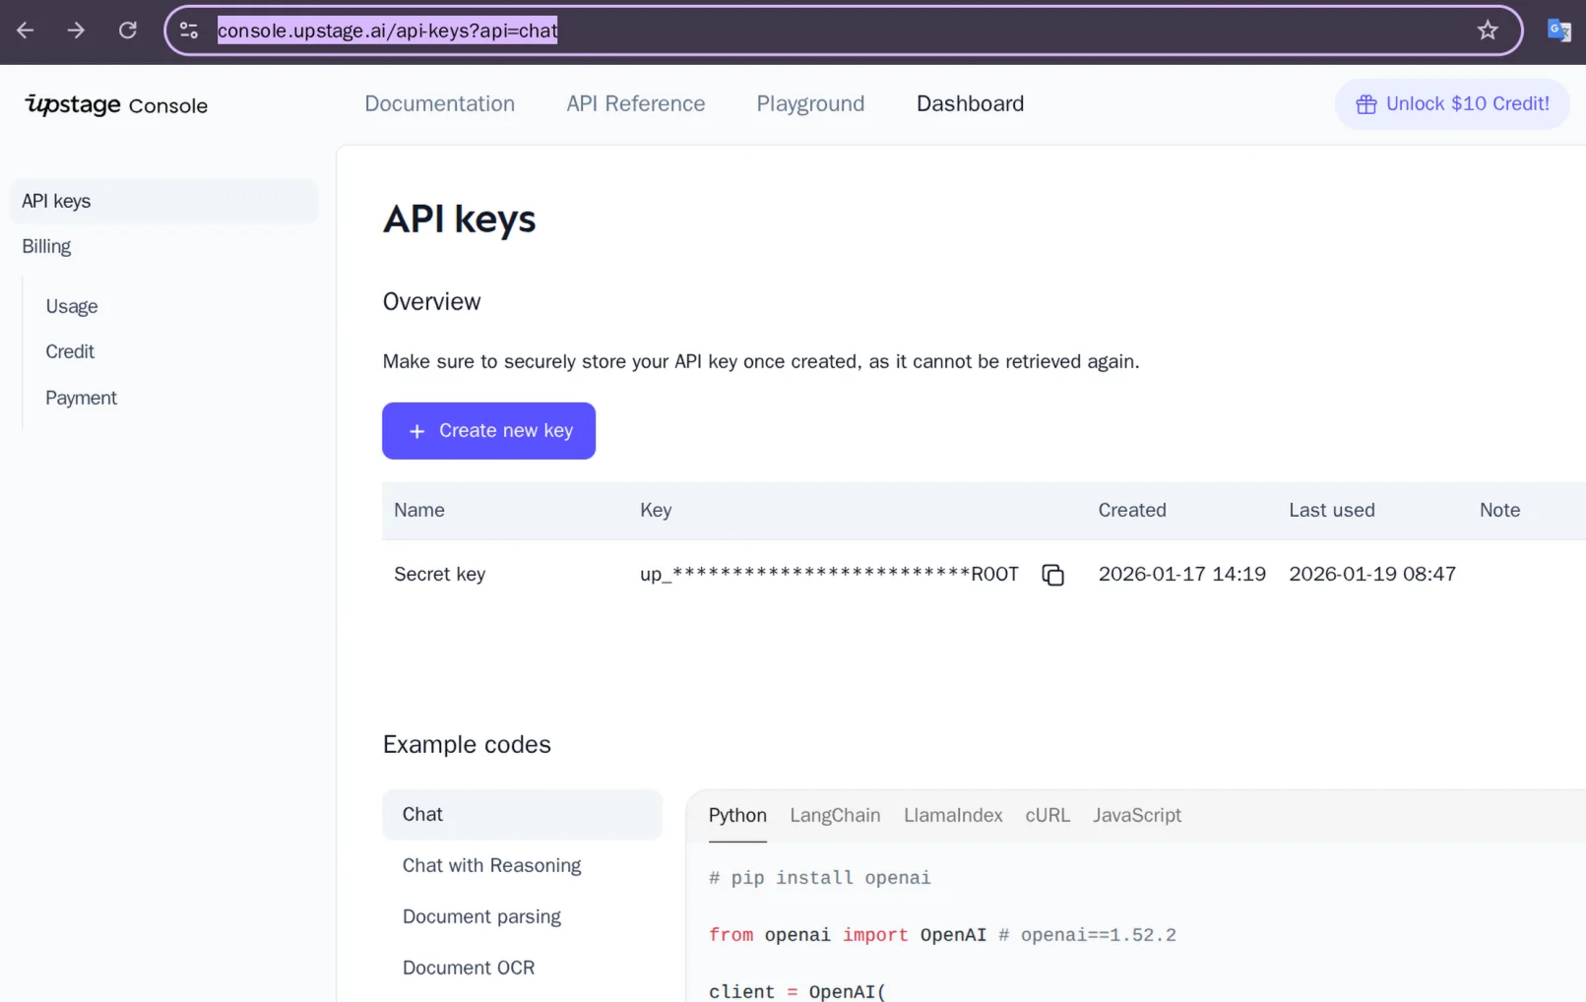This screenshot has width=1586, height=1002.
Task: Open the Google Translate extension icon
Action: (x=1557, y=31)
